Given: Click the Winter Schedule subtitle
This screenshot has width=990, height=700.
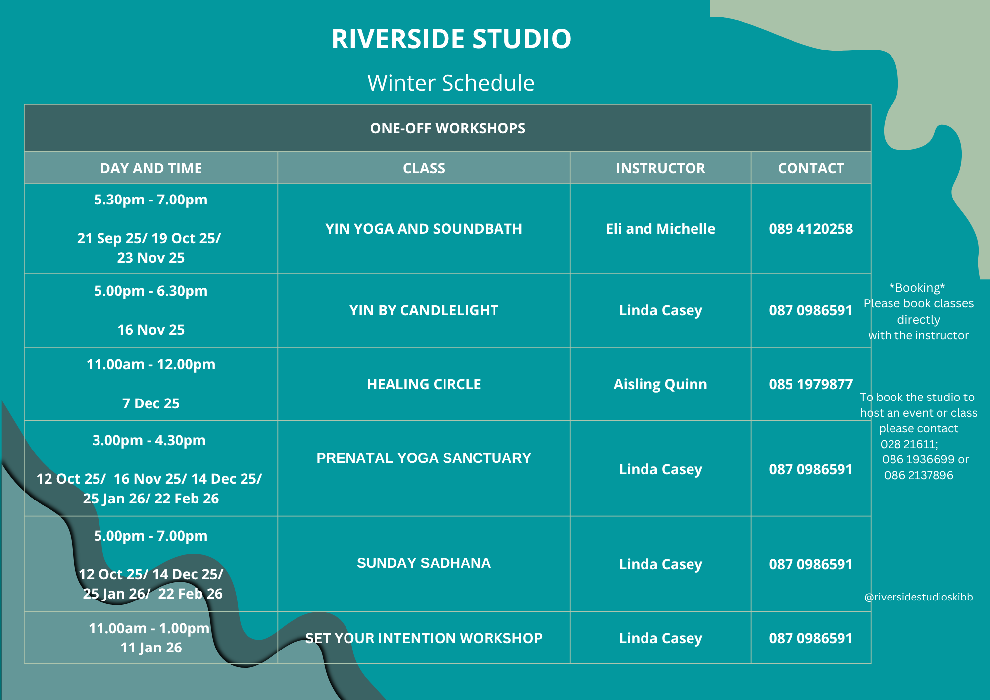Looking at the screenshot, I should (450, 83).
